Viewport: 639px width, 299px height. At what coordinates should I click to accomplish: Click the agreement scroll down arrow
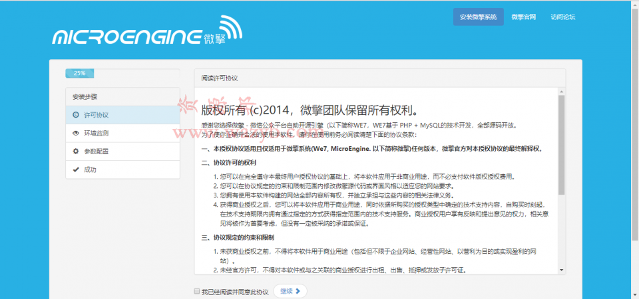(561, 270)
